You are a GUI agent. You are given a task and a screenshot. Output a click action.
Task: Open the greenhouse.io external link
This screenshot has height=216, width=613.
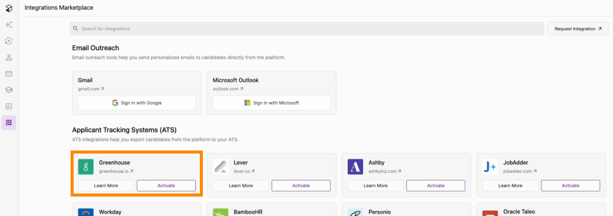(x=116, y=171)
